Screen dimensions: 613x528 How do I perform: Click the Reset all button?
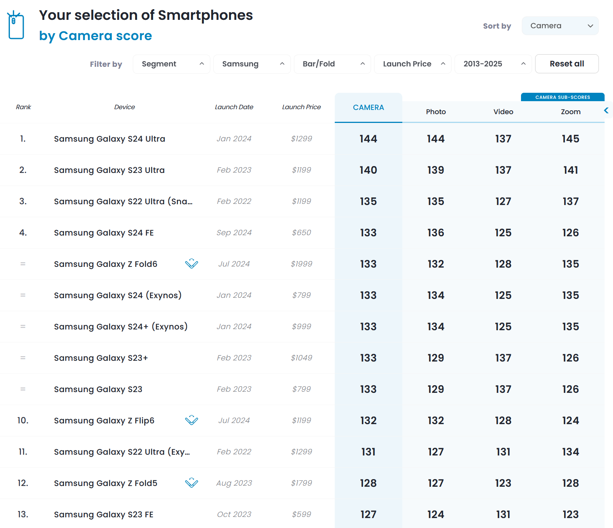point(567,64)
